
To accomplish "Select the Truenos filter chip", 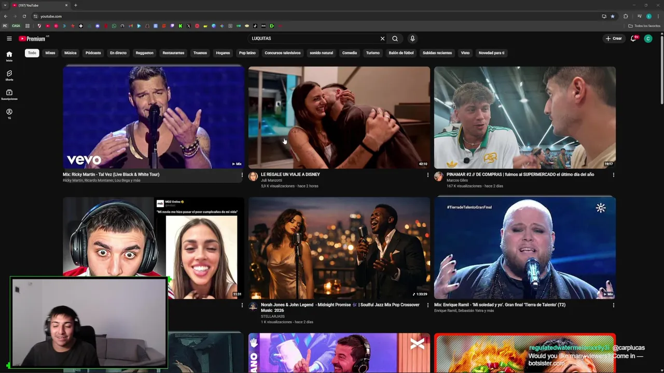I will pyautogui.click(x=200, y=53).
